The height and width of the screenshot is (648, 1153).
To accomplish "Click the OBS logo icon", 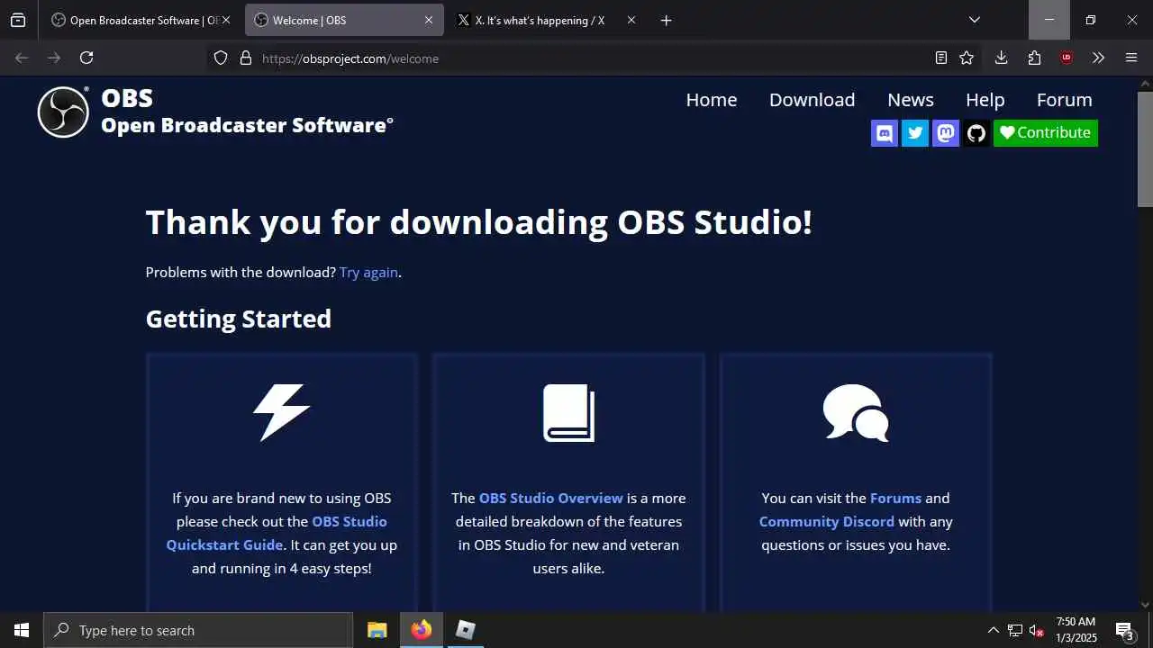I will point(63,112).
